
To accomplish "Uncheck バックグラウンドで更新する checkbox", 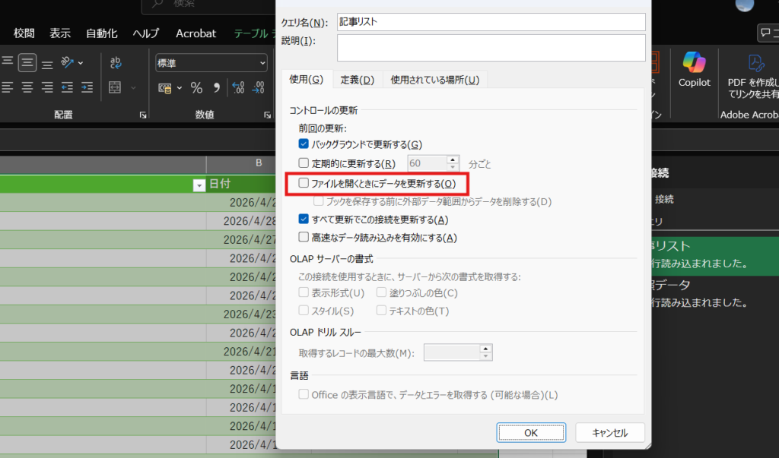I will [x=304, y=144].
